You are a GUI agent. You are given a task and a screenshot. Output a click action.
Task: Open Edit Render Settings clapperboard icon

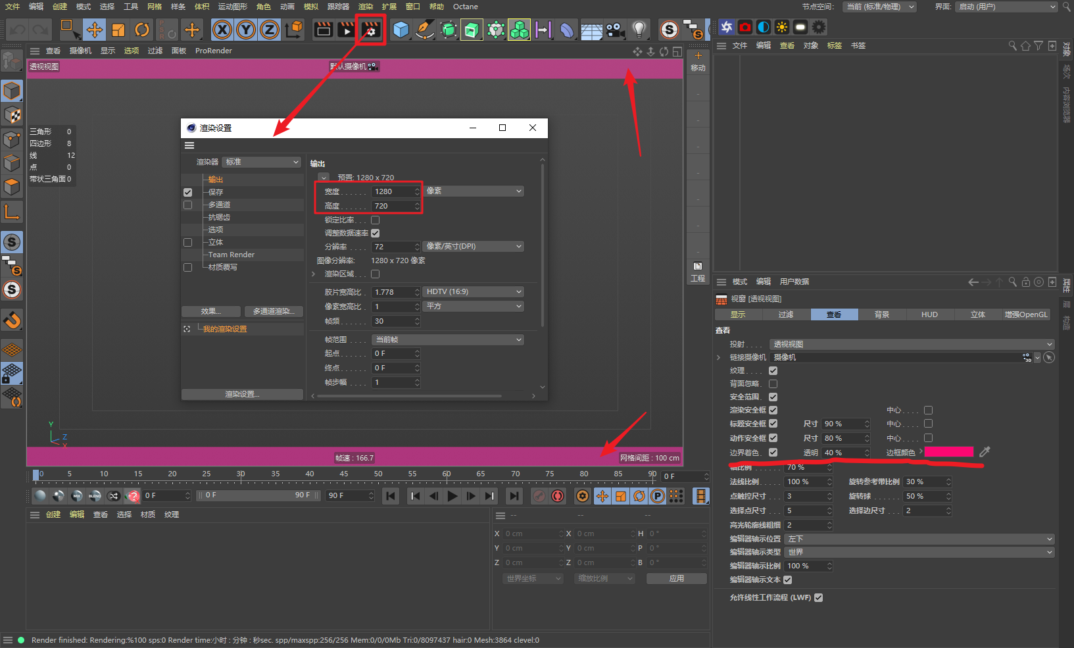click(x=371, y=30)
